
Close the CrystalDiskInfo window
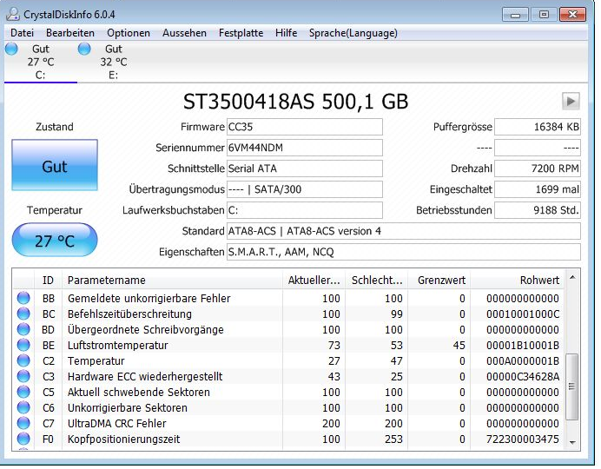pyautogui.click(x=572, y=15)
